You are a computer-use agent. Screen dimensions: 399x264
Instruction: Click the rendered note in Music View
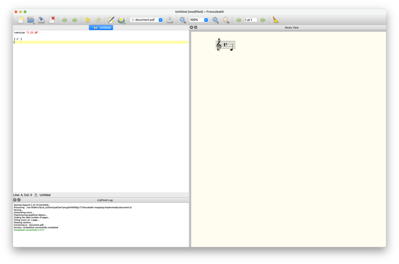coord(231,49)
